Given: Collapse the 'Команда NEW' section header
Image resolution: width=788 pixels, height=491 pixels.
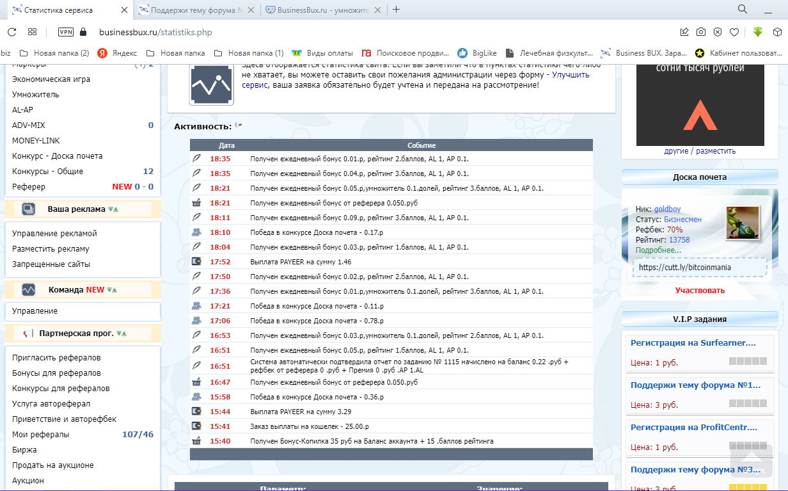Looking at the screenshot, I should coord(82,290).
